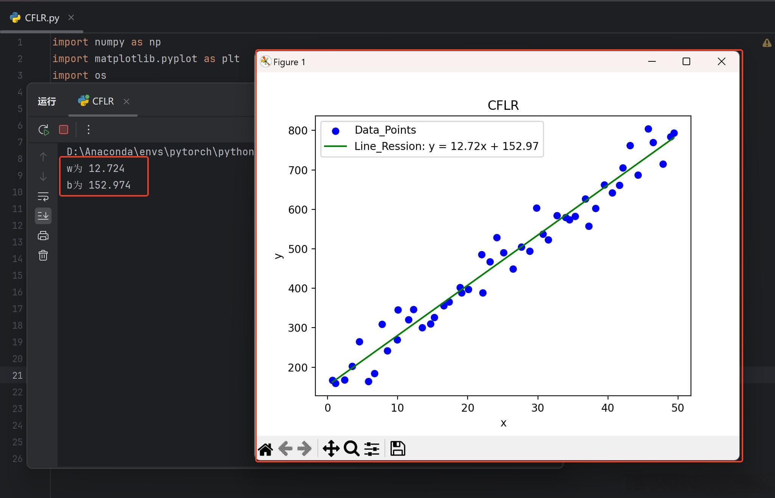Open the run panel more options menu
Viewport: 775px width, 498px height.
88,130
